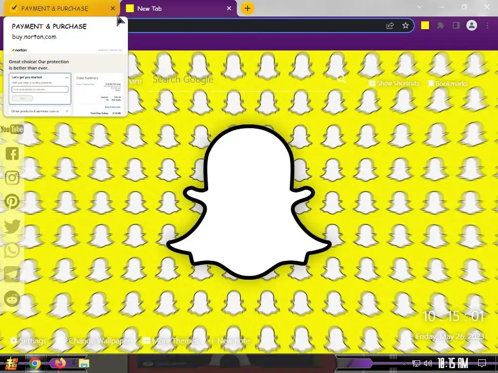Screen dimensions: 498x373
Task: Open the notification center icon
Action: pyautogui.click(x=482, y=363)
